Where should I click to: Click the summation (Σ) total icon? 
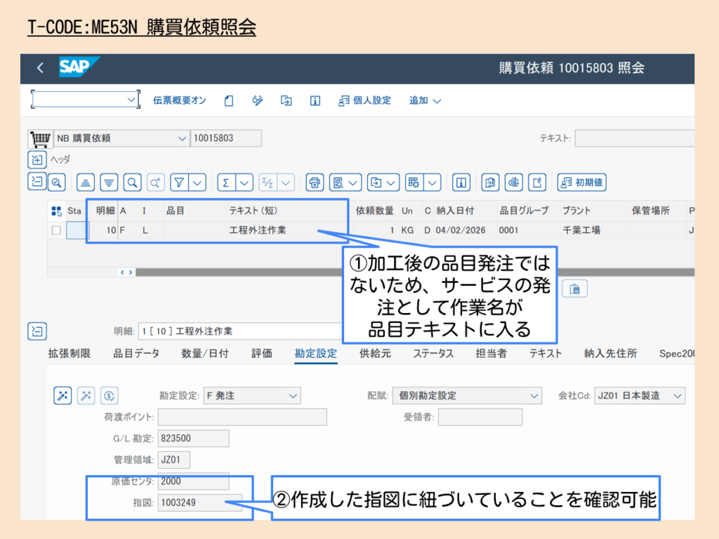[x=226, y=182]
